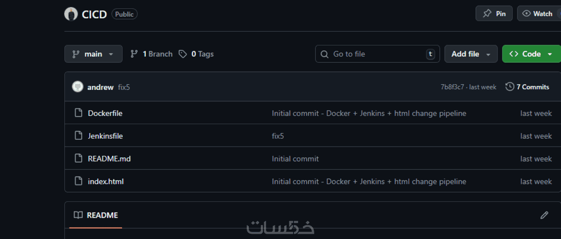Open the main branch switcher dropdown
The height and width of the screenshot is (239, 561).
tap(94, 54)
